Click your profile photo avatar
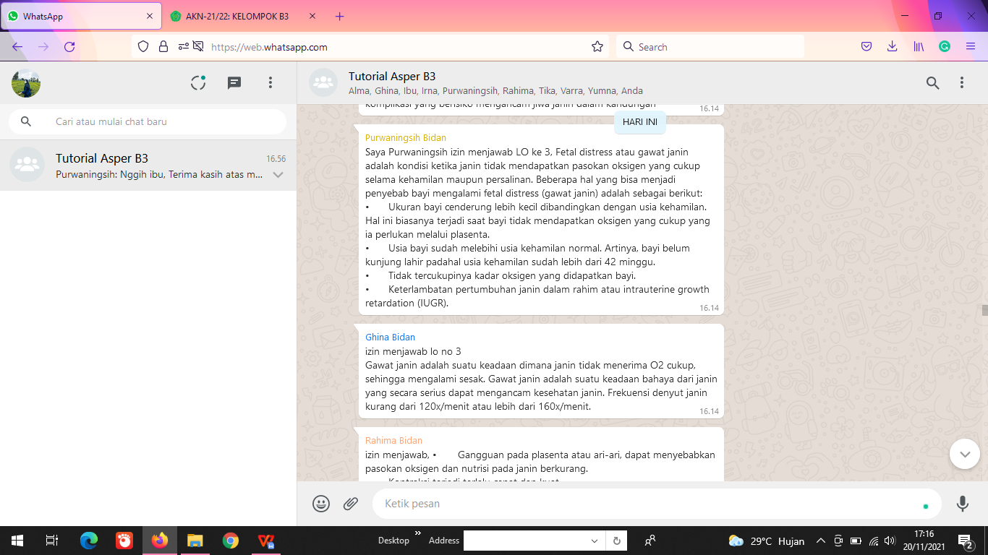Screen dimensions: 988x555 tap(26, 83)
